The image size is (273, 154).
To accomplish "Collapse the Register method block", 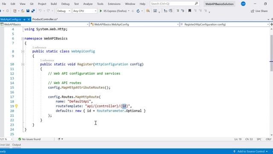I will [x=23, y=65].
